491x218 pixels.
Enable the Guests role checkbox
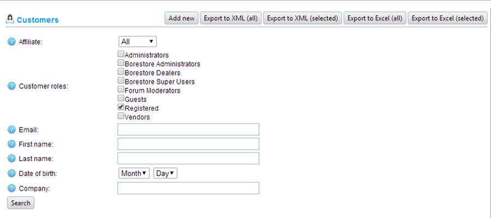pyautogui.click(x=121, y=98)
